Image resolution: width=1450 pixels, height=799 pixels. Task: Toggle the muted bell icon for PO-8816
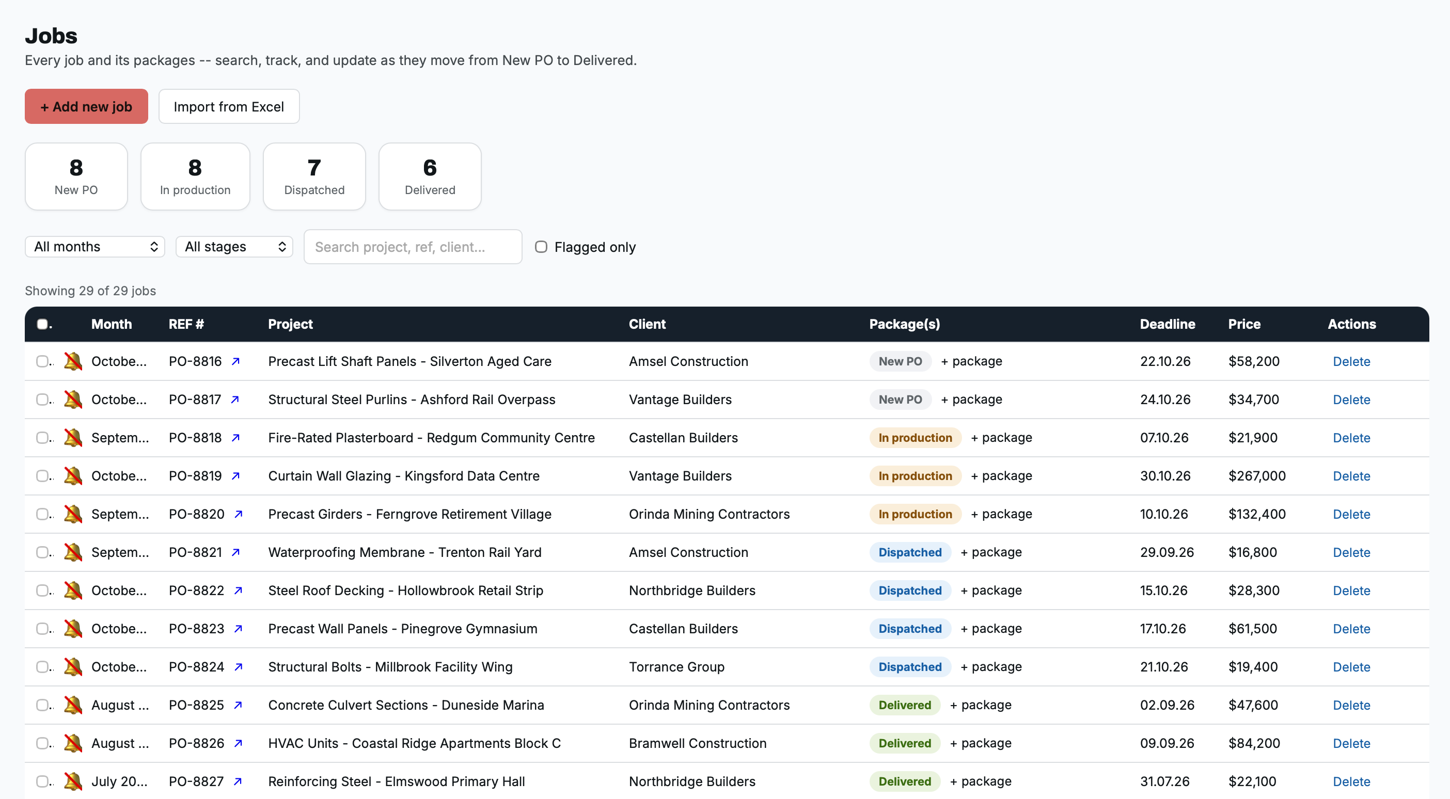tap(73, 361)
